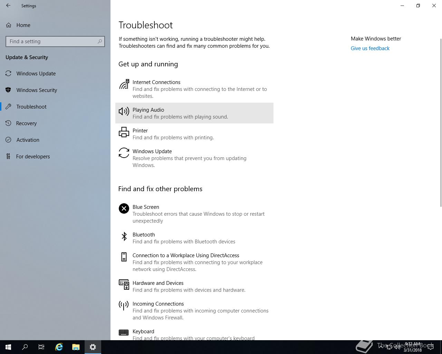Open Windows Update in sidebar
442x354 pixels.
tap(55, 73)
